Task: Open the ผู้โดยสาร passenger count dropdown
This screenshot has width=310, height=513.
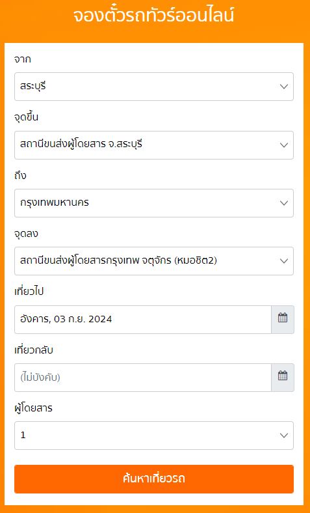Action: (154, 436)
